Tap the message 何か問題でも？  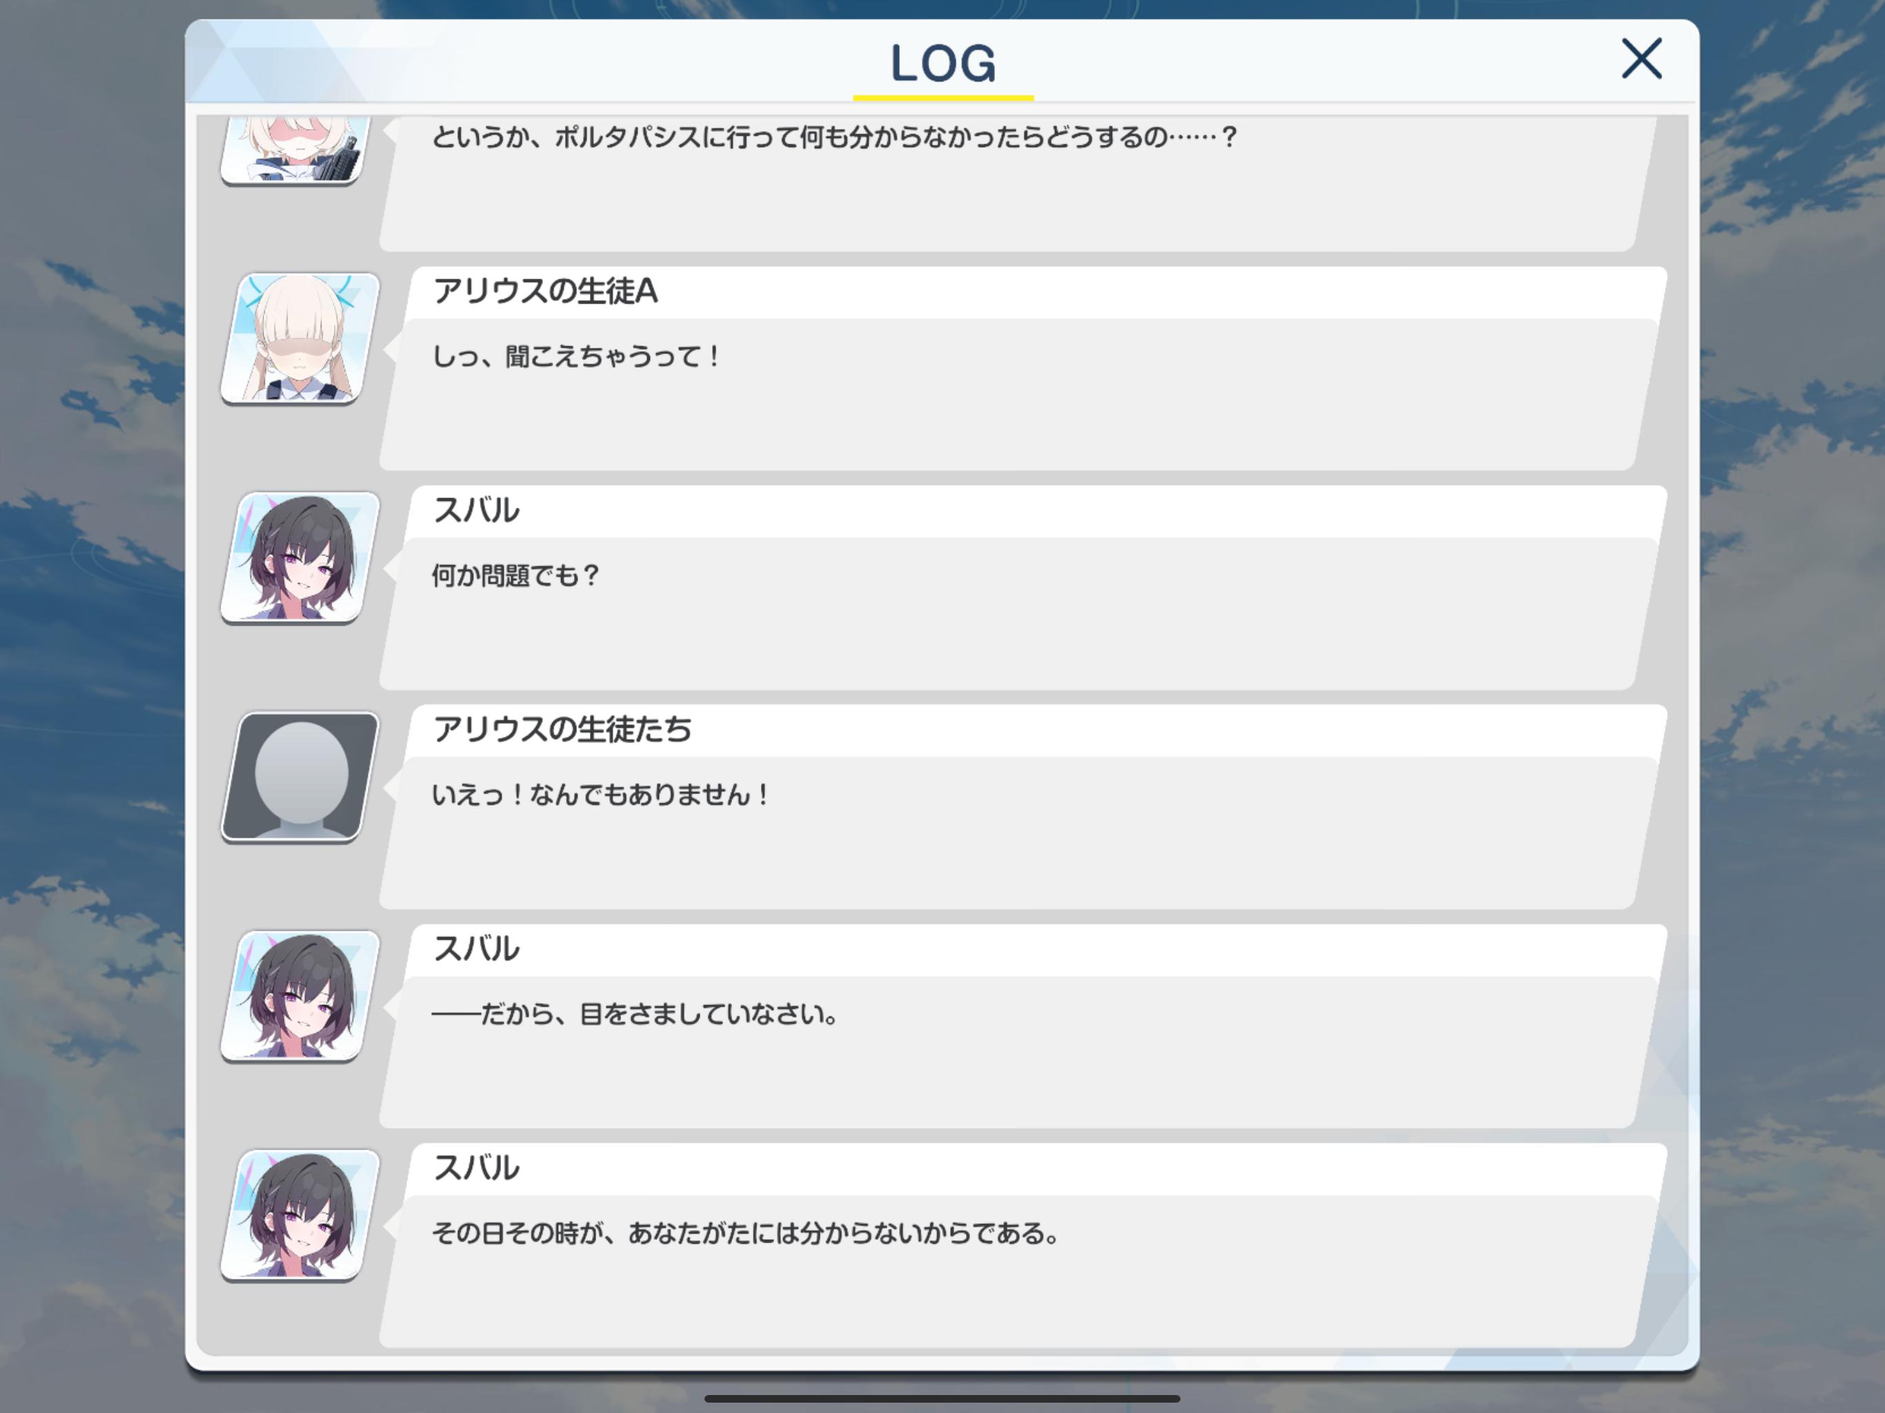click(x=516, y=575)
